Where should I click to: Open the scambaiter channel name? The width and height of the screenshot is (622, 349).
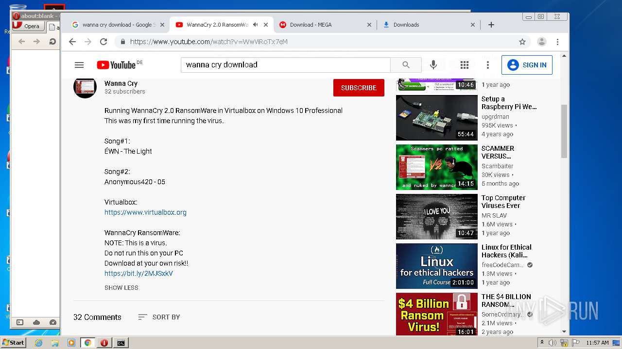[x=497, y=166]
